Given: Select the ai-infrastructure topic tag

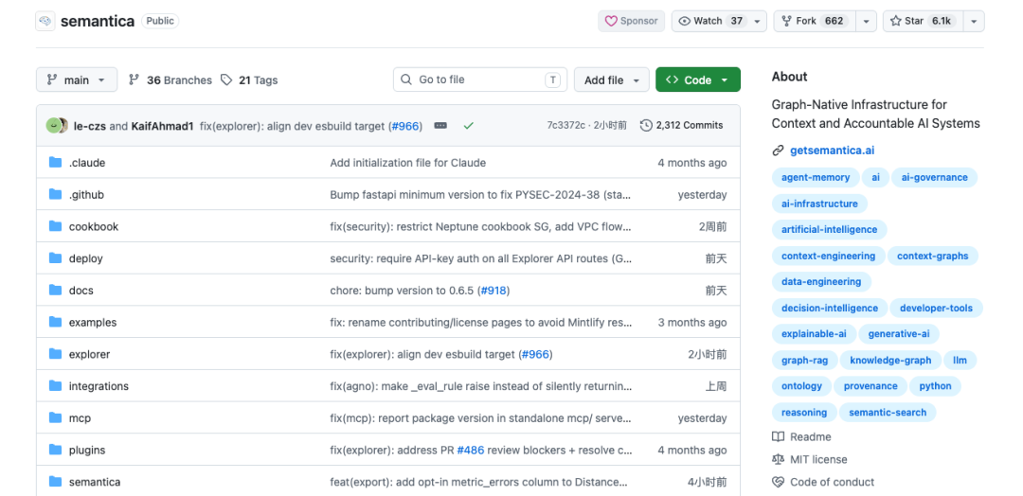Looking at the screenshot, I should pyautogui.click(x=819, y=204).
